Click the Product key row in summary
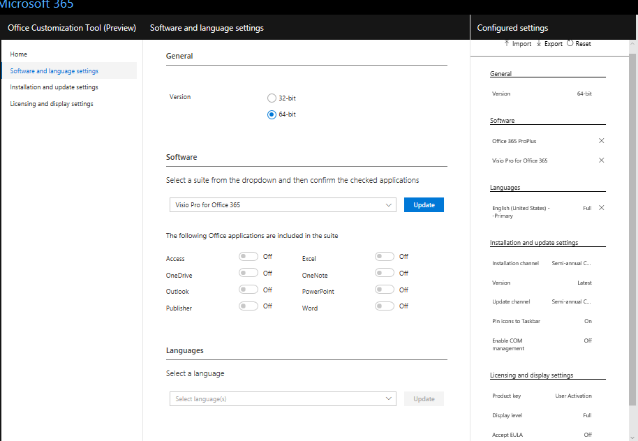 (542, 396)
